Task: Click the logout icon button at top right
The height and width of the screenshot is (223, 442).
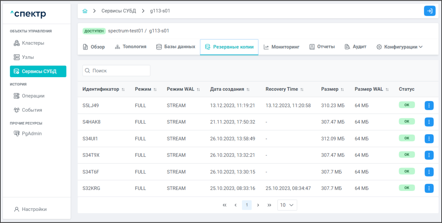Action: [x=429, y=11]
